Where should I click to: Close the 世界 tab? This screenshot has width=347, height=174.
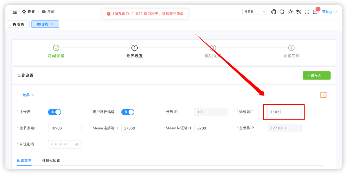pos(33,95)
